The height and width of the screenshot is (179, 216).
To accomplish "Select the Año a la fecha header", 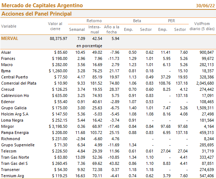I will pyautogui.click(x=112, y=29).
